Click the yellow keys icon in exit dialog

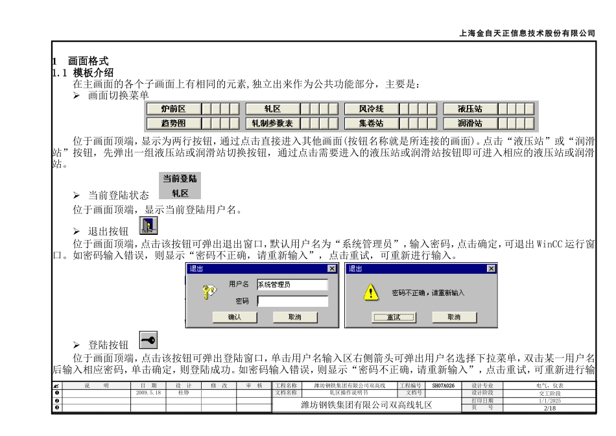(x=209, y=292)
